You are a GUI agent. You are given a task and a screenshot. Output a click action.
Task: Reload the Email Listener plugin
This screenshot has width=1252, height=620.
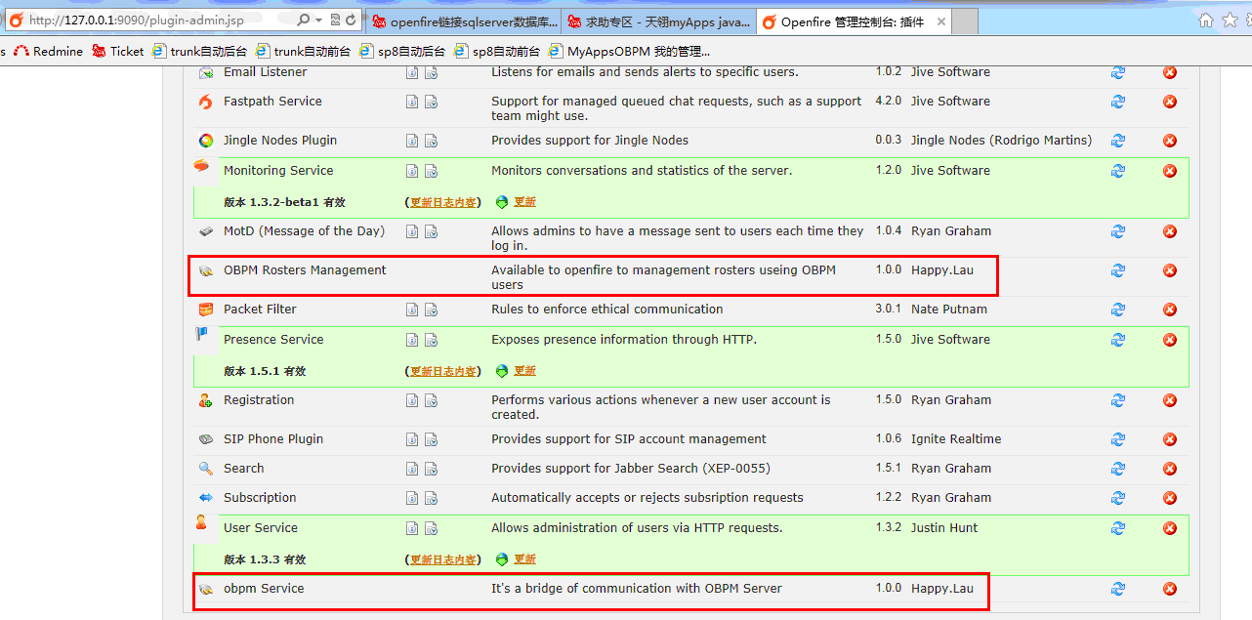click(x=1118, y=72)
